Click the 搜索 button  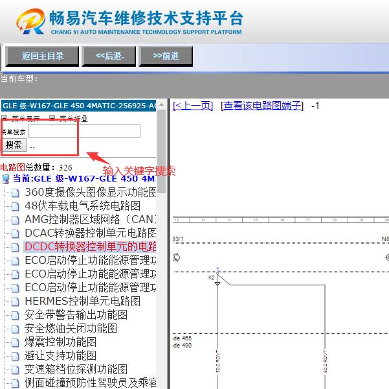(14, 145)
